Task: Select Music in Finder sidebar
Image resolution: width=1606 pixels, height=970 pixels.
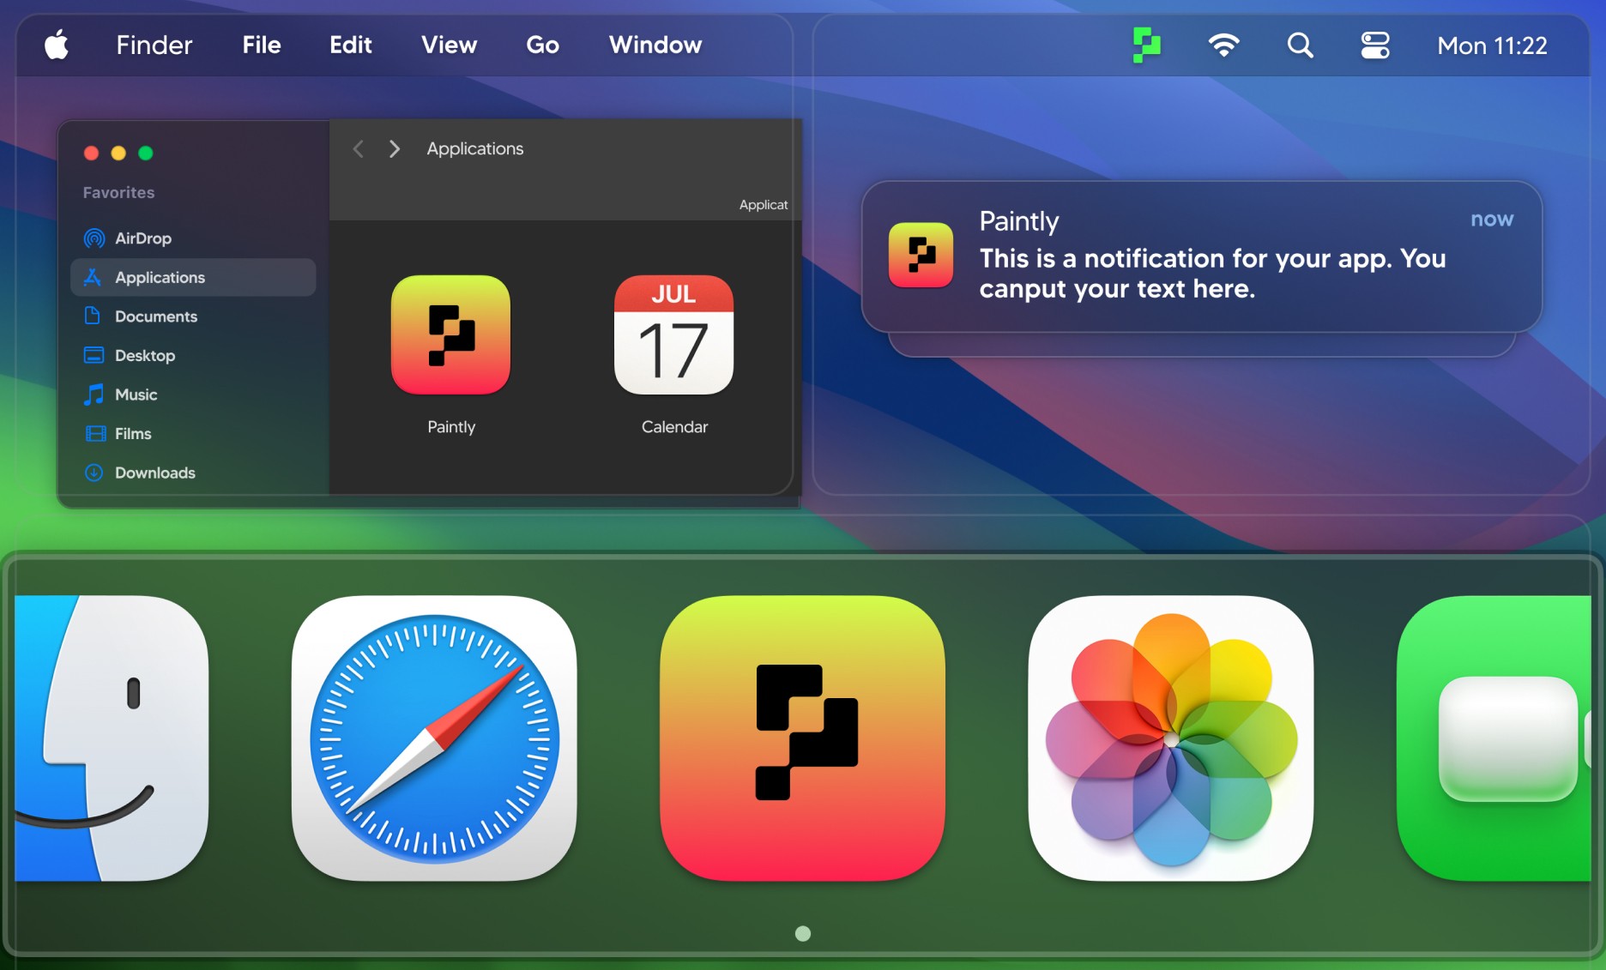Action: coord(193,395)
